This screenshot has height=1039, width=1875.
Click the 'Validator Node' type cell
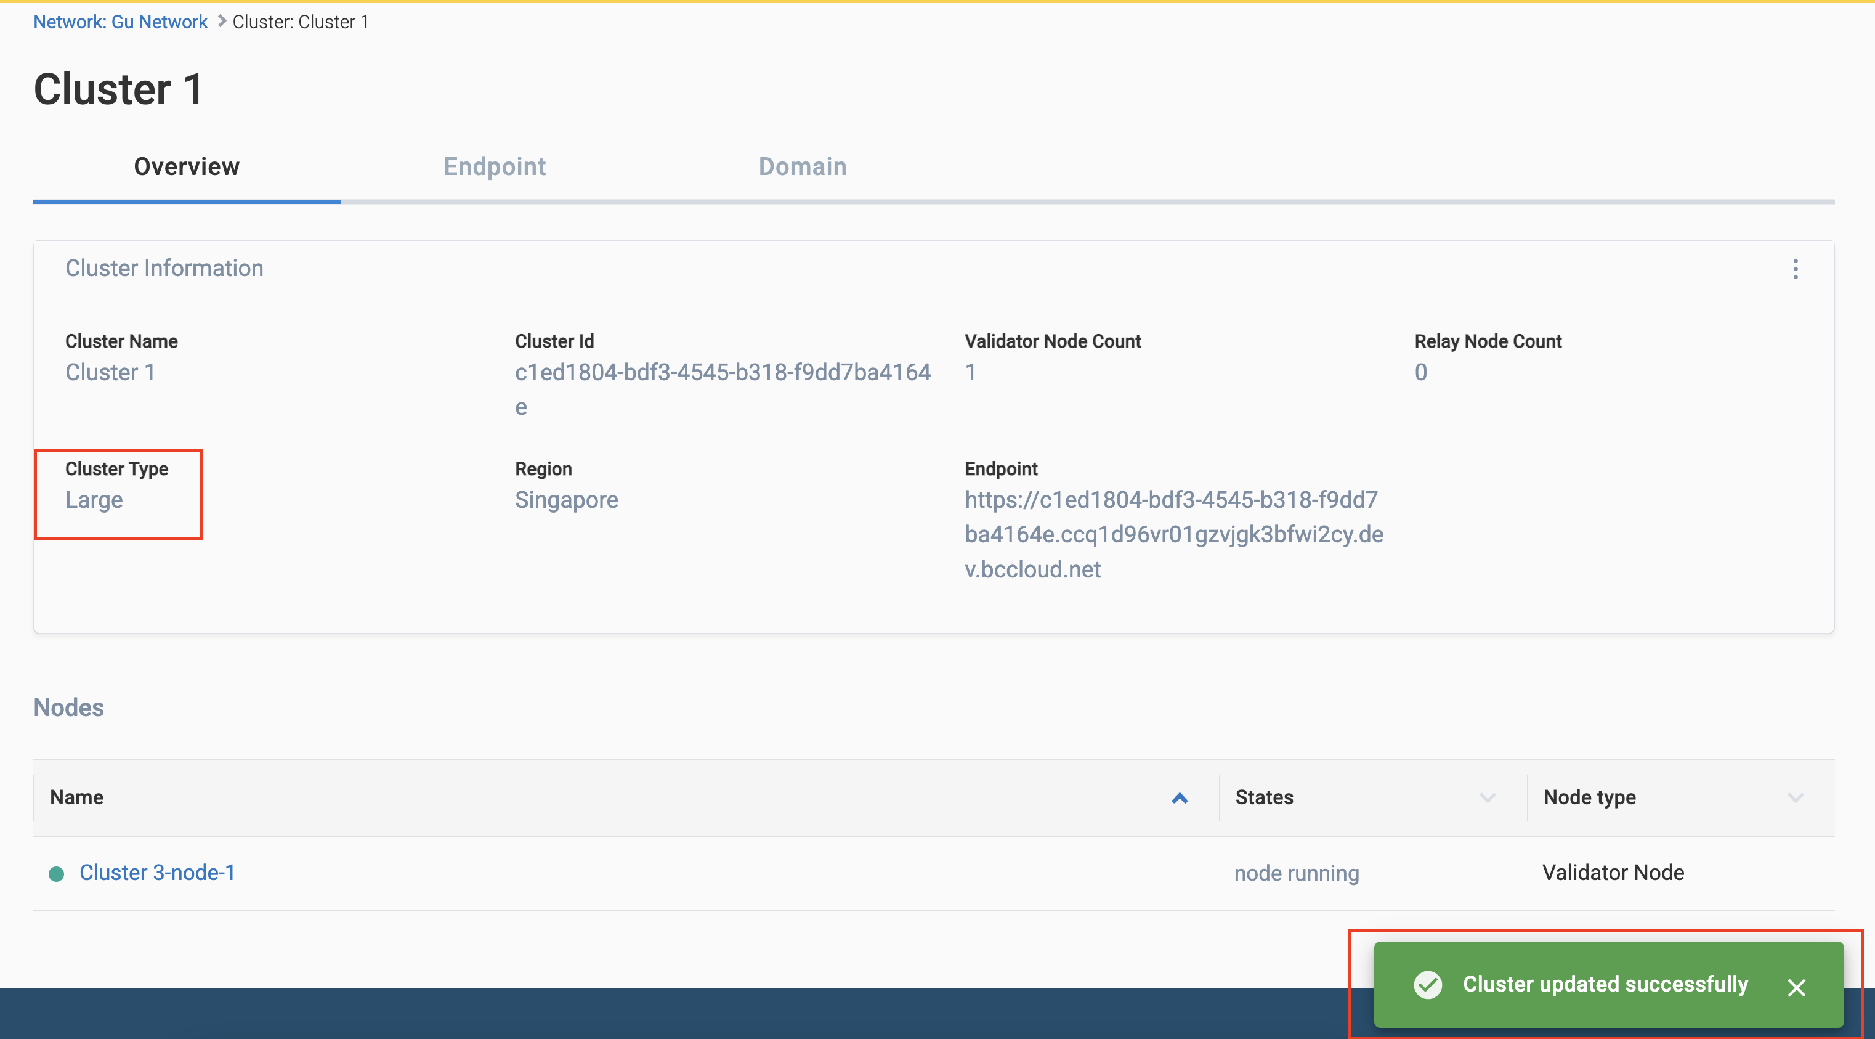coord(1613,872)
